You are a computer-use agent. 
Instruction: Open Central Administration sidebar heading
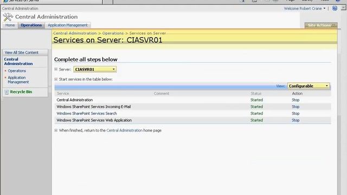18,61
